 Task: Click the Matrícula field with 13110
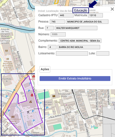pyautogui.click(x=95, y=15)
